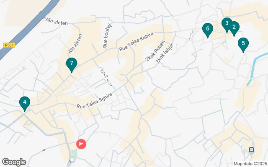Viewport: 268px width, 167px height.
Task: Click the Map data ©2025 attribution
Action: [250, 164]
